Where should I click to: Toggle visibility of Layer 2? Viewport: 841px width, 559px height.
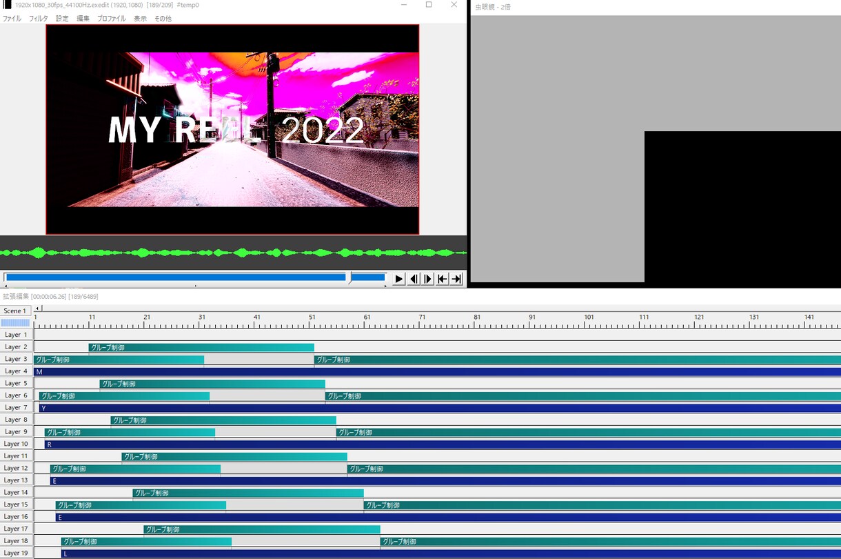(17, 347)
